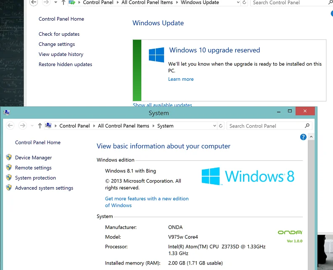This screenshot has height=270, width=333.
Task: Click Get more features with new edition link
Action: [147, 202]
